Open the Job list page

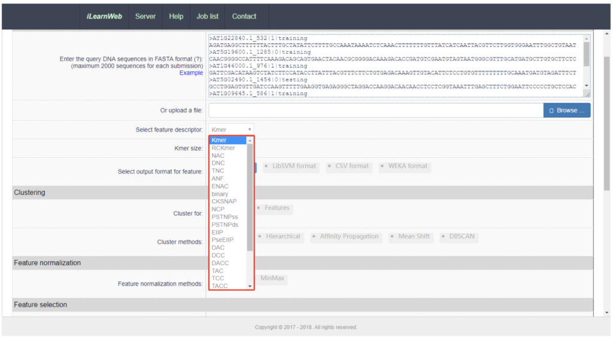tap(208, 16)
